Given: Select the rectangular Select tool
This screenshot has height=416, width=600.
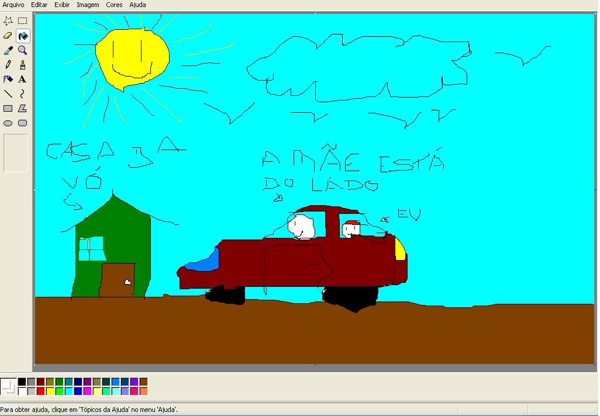Looking at the screenshot, I should pos(22,20).
